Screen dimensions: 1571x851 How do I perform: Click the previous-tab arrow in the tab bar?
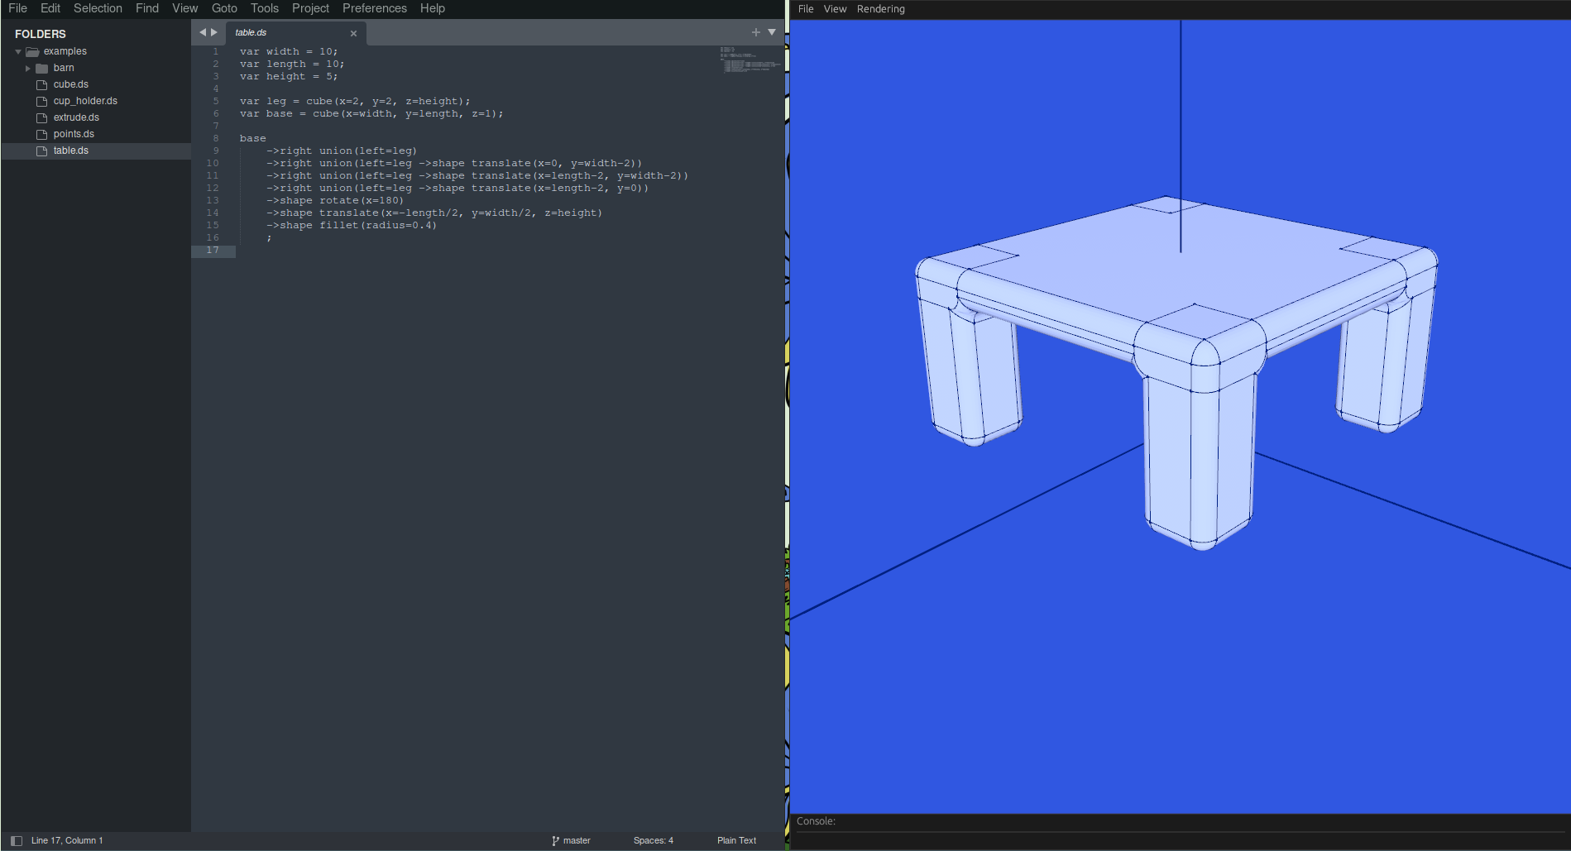tap(201, 31)
